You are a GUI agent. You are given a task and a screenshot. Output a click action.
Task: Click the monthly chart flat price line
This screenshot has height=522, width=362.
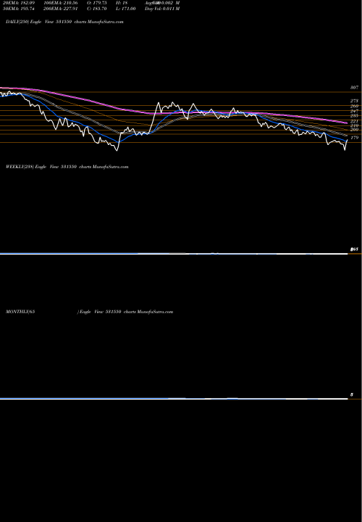(x=174, y=399)
